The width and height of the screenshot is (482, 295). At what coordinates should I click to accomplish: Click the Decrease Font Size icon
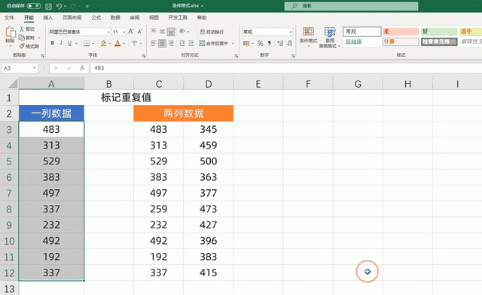[140, 32]
